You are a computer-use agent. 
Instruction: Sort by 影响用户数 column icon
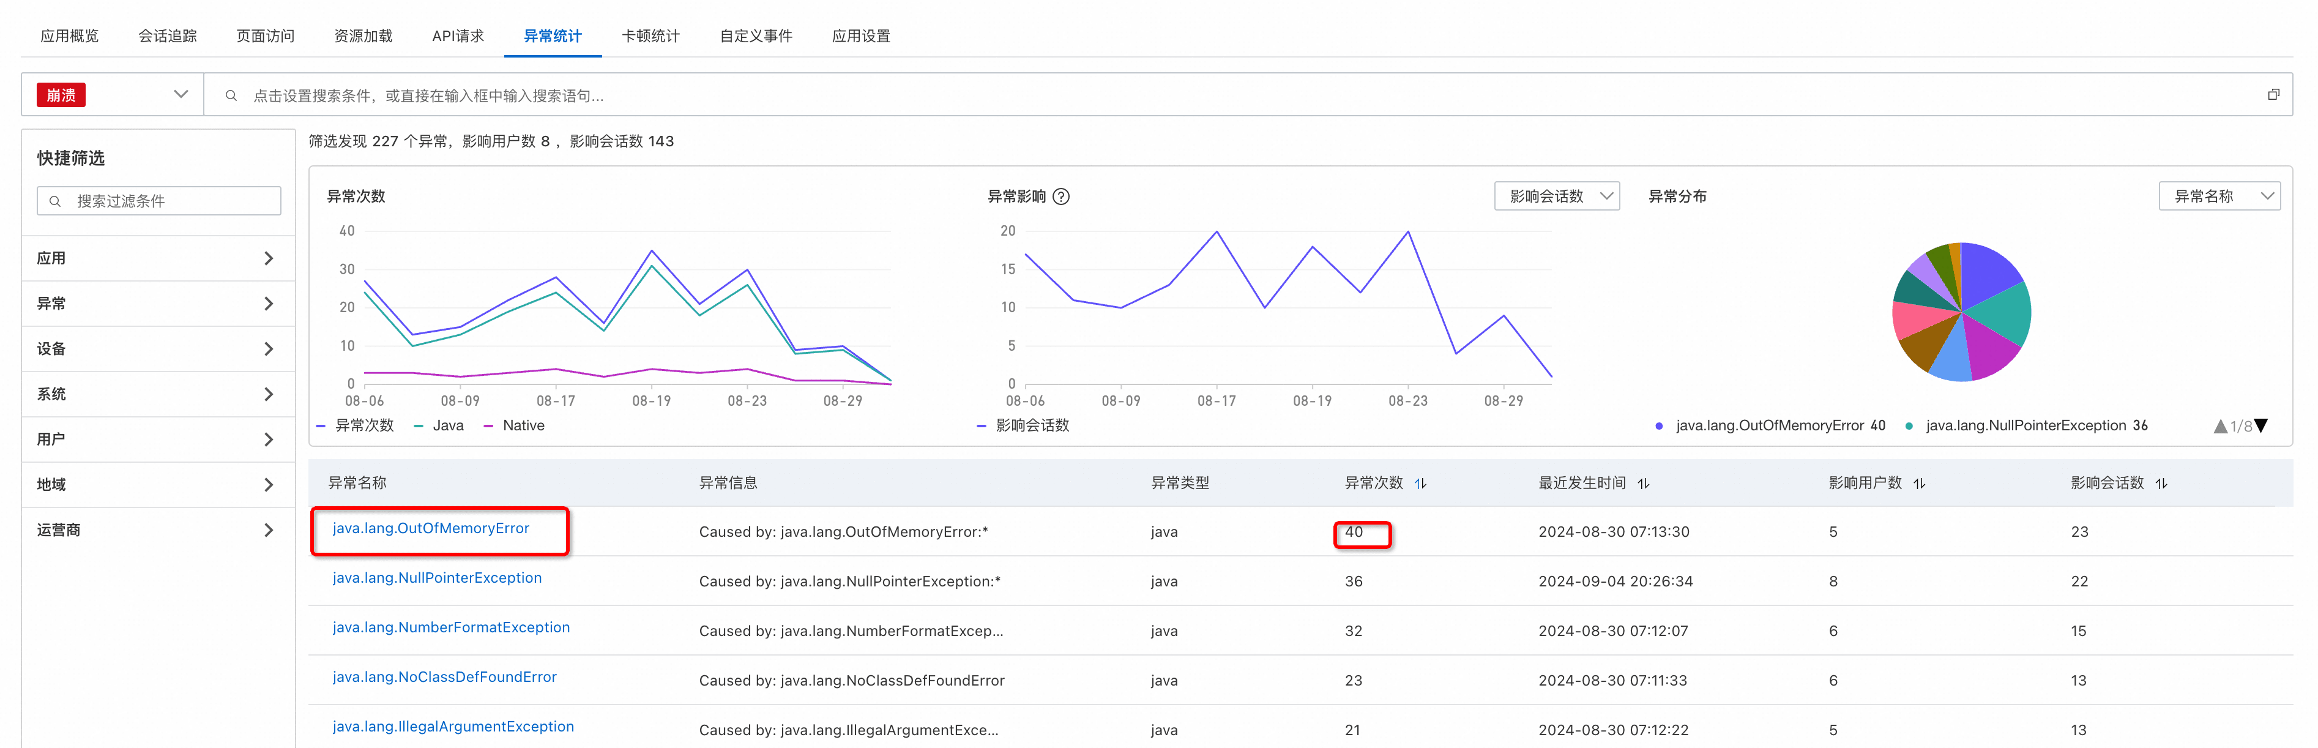1918,484
